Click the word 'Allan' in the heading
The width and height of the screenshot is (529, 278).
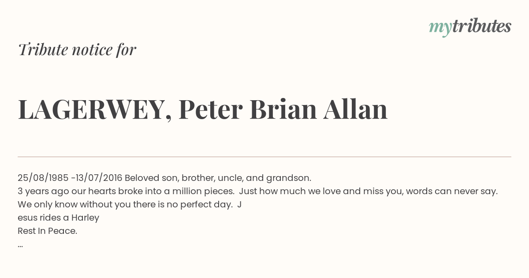point(355,109)
